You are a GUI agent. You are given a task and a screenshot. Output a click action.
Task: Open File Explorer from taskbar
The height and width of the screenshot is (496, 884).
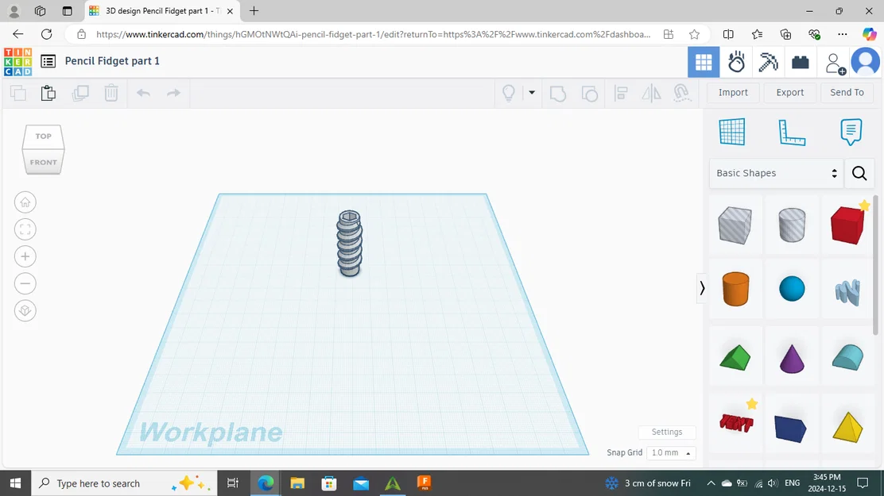297,483
